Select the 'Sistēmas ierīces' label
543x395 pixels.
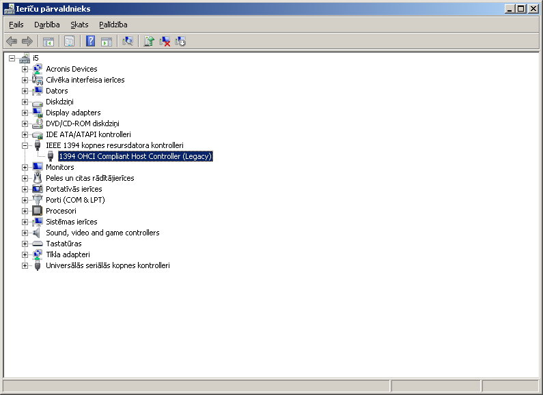(x=71, y=222)
